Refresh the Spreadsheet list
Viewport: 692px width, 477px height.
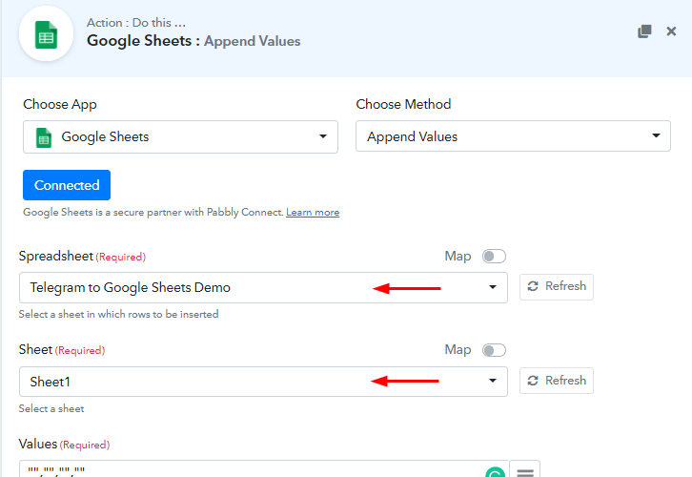pyautogui.click(x=557, y=286)
